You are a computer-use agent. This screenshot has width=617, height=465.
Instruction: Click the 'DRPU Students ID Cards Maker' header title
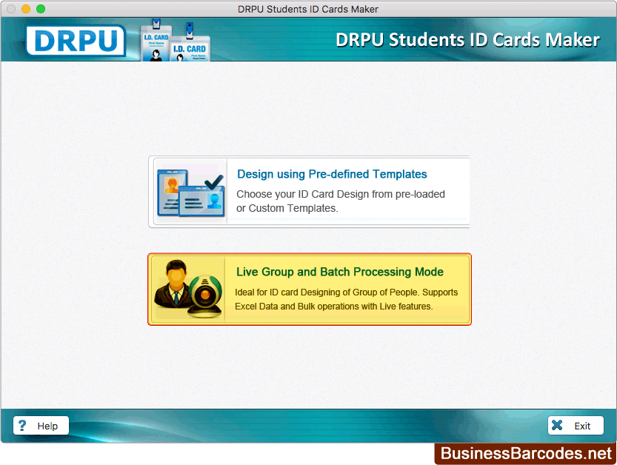468,40
